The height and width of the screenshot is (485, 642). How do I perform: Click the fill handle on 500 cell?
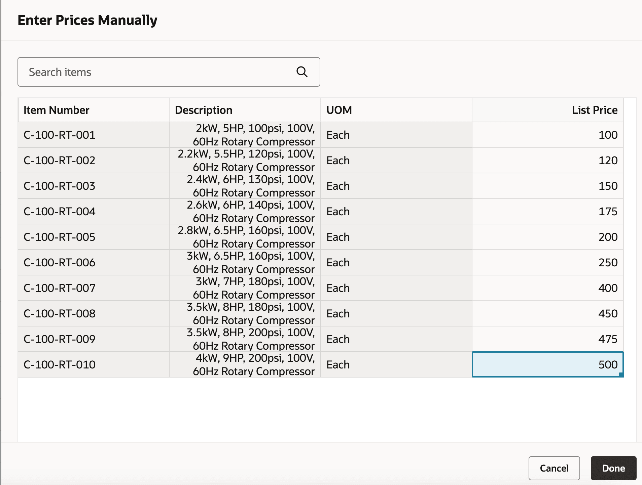[621, 375]
